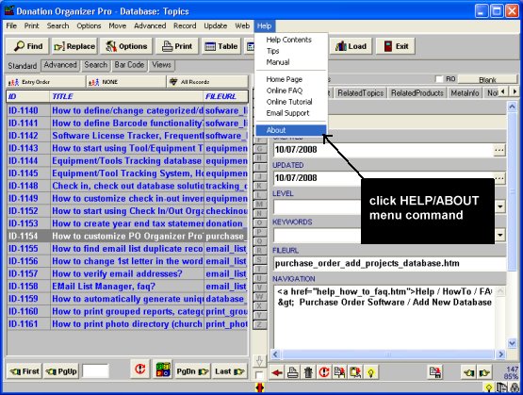The width and height of the screenshot is (523, 395).
Task: Click the TITLE column header
Action: pyautogui.click(x=127, y=96)
